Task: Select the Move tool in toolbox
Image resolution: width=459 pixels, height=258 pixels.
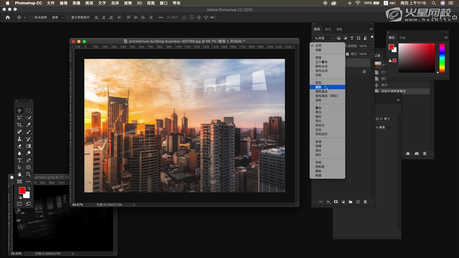Action: point(19,110)
